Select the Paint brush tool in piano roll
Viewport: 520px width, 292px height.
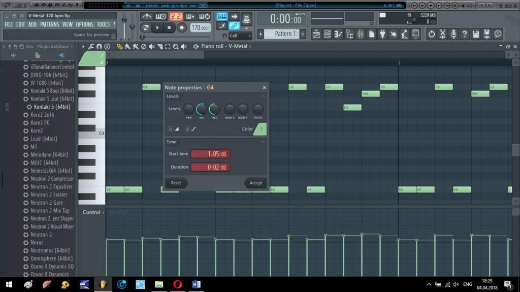point(127,46)
